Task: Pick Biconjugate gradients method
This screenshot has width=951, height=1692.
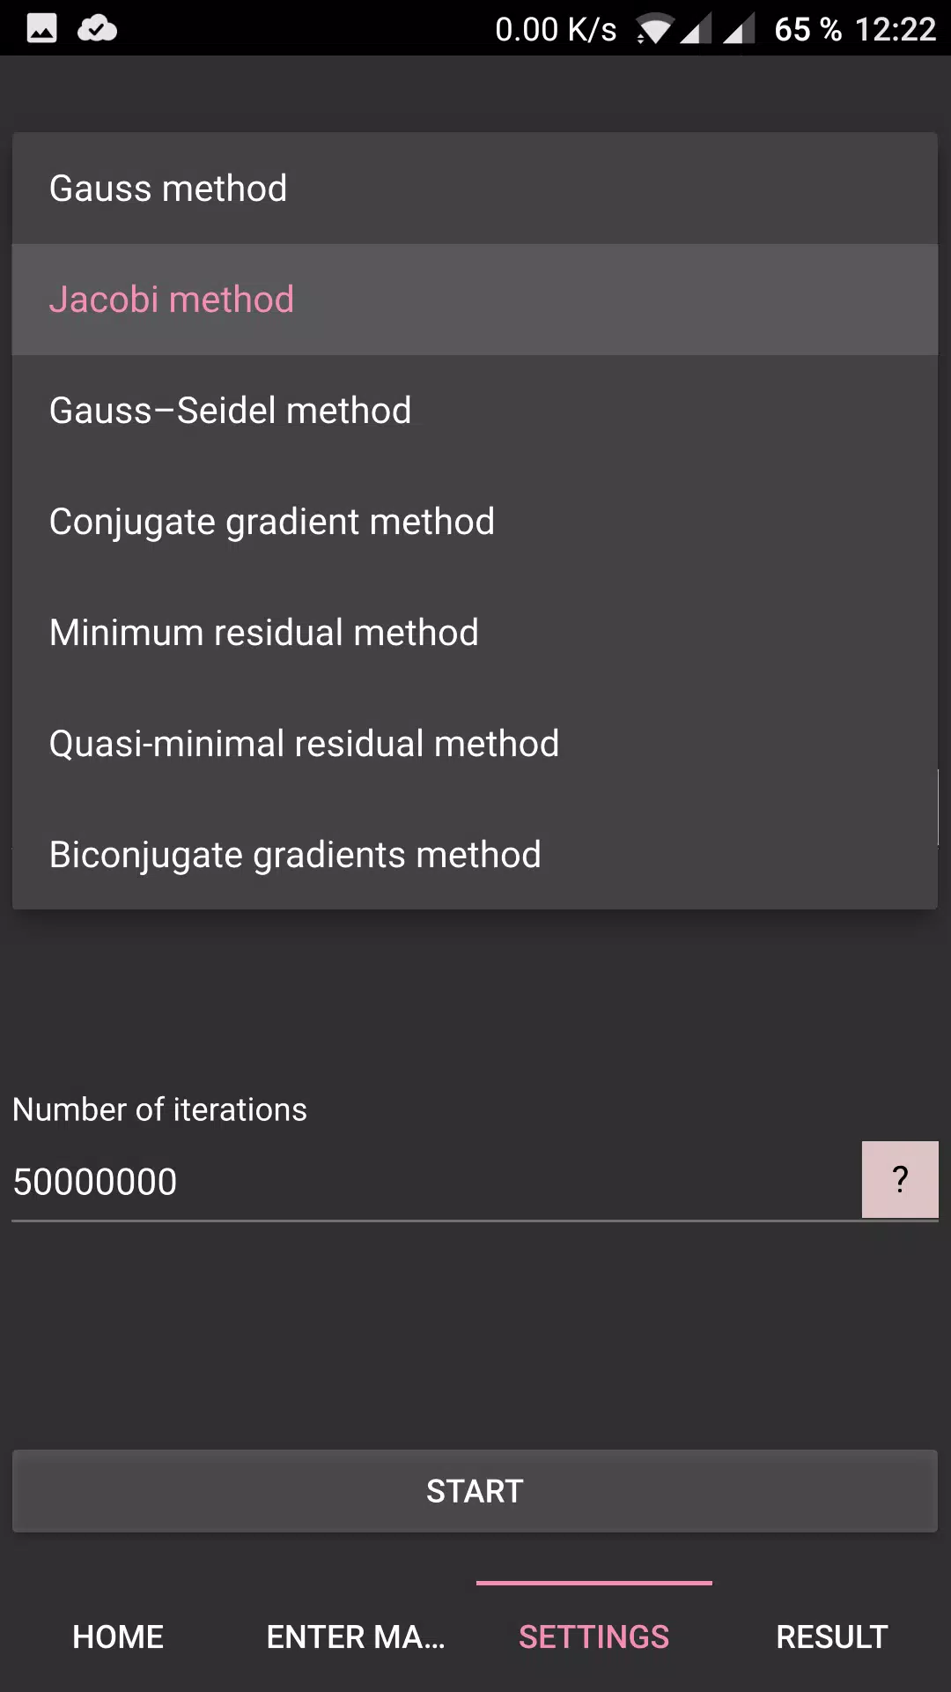Action: click(x=475, y=855)
